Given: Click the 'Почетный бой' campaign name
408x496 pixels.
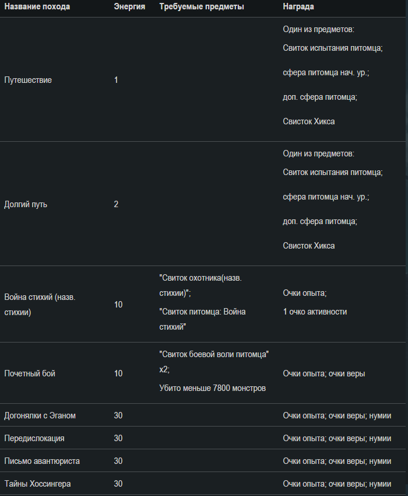Looking at the screenshot, I should point(30,373).
